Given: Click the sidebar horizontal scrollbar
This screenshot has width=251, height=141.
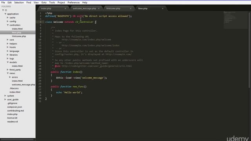Looking at the screenshot, I should click(17, 139).
